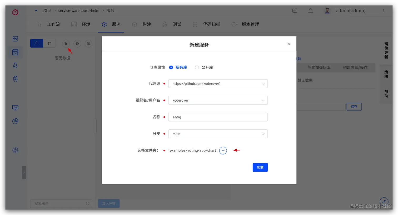Screen dimensions: 398x215
Task: Open the monitor dashboard icon in sidebar
Action: pos(15,108)
